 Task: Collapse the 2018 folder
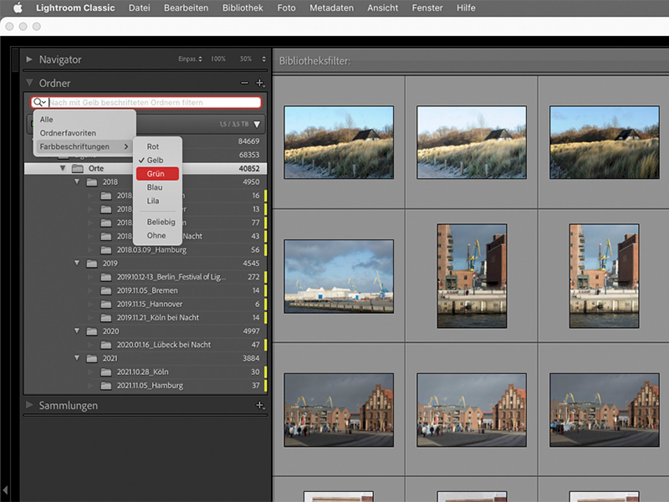(x=77, y=181)
